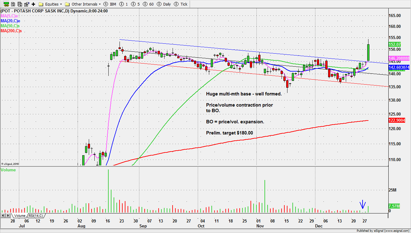This screenshot has width=411, height=233.
Task: Click the pink MA value tag 146.208888
Action: [399, 58]
